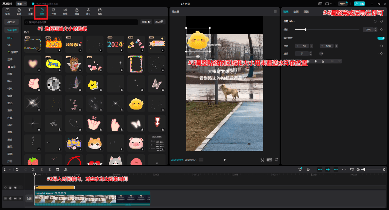Open the 特效 (Effects) panel
The width and height of the screenshot is (389, 210).
click(53, 12)
